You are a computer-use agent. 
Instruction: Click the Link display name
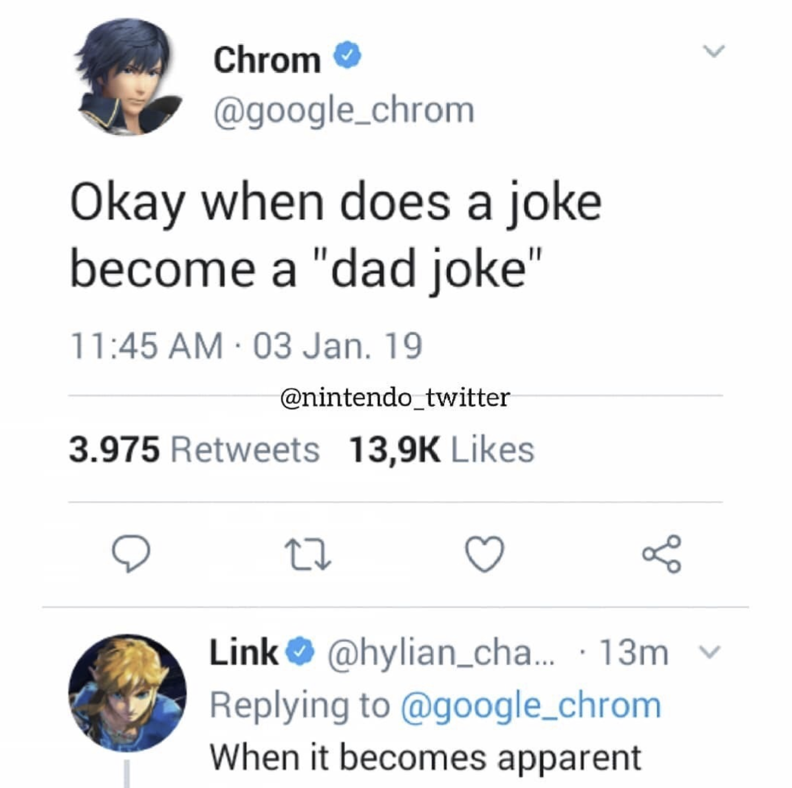tap(244, 652)
